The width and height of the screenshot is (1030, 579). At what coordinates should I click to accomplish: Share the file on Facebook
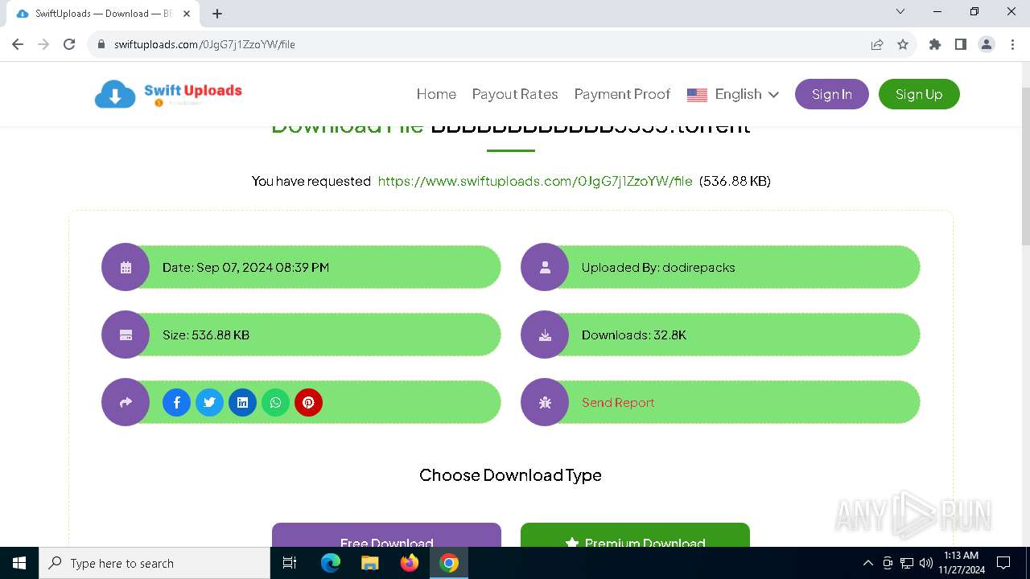pyautogui.click(x=176, y=402)
